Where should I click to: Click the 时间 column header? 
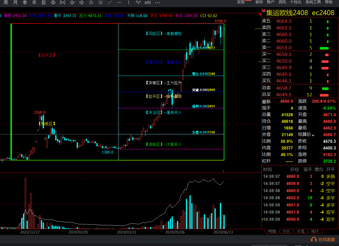click(267, 169)
